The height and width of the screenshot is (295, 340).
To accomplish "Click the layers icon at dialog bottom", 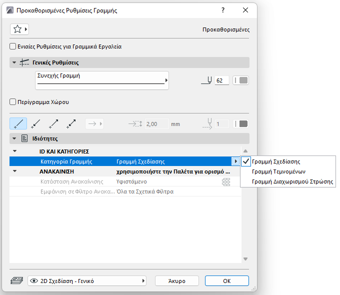I will click(16, 280).
